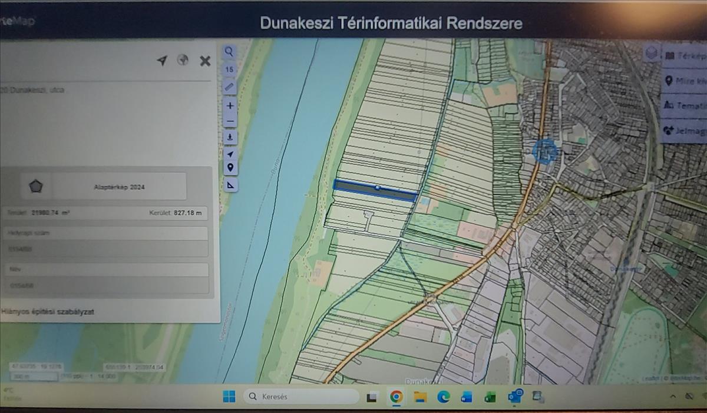The height and width of the screenshot is (413, 707).
Task: Click the globe icon in info panel
Action: tap(183, 60)
